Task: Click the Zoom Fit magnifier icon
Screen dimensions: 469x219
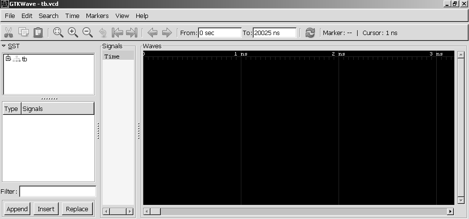Action: point(58,33)
